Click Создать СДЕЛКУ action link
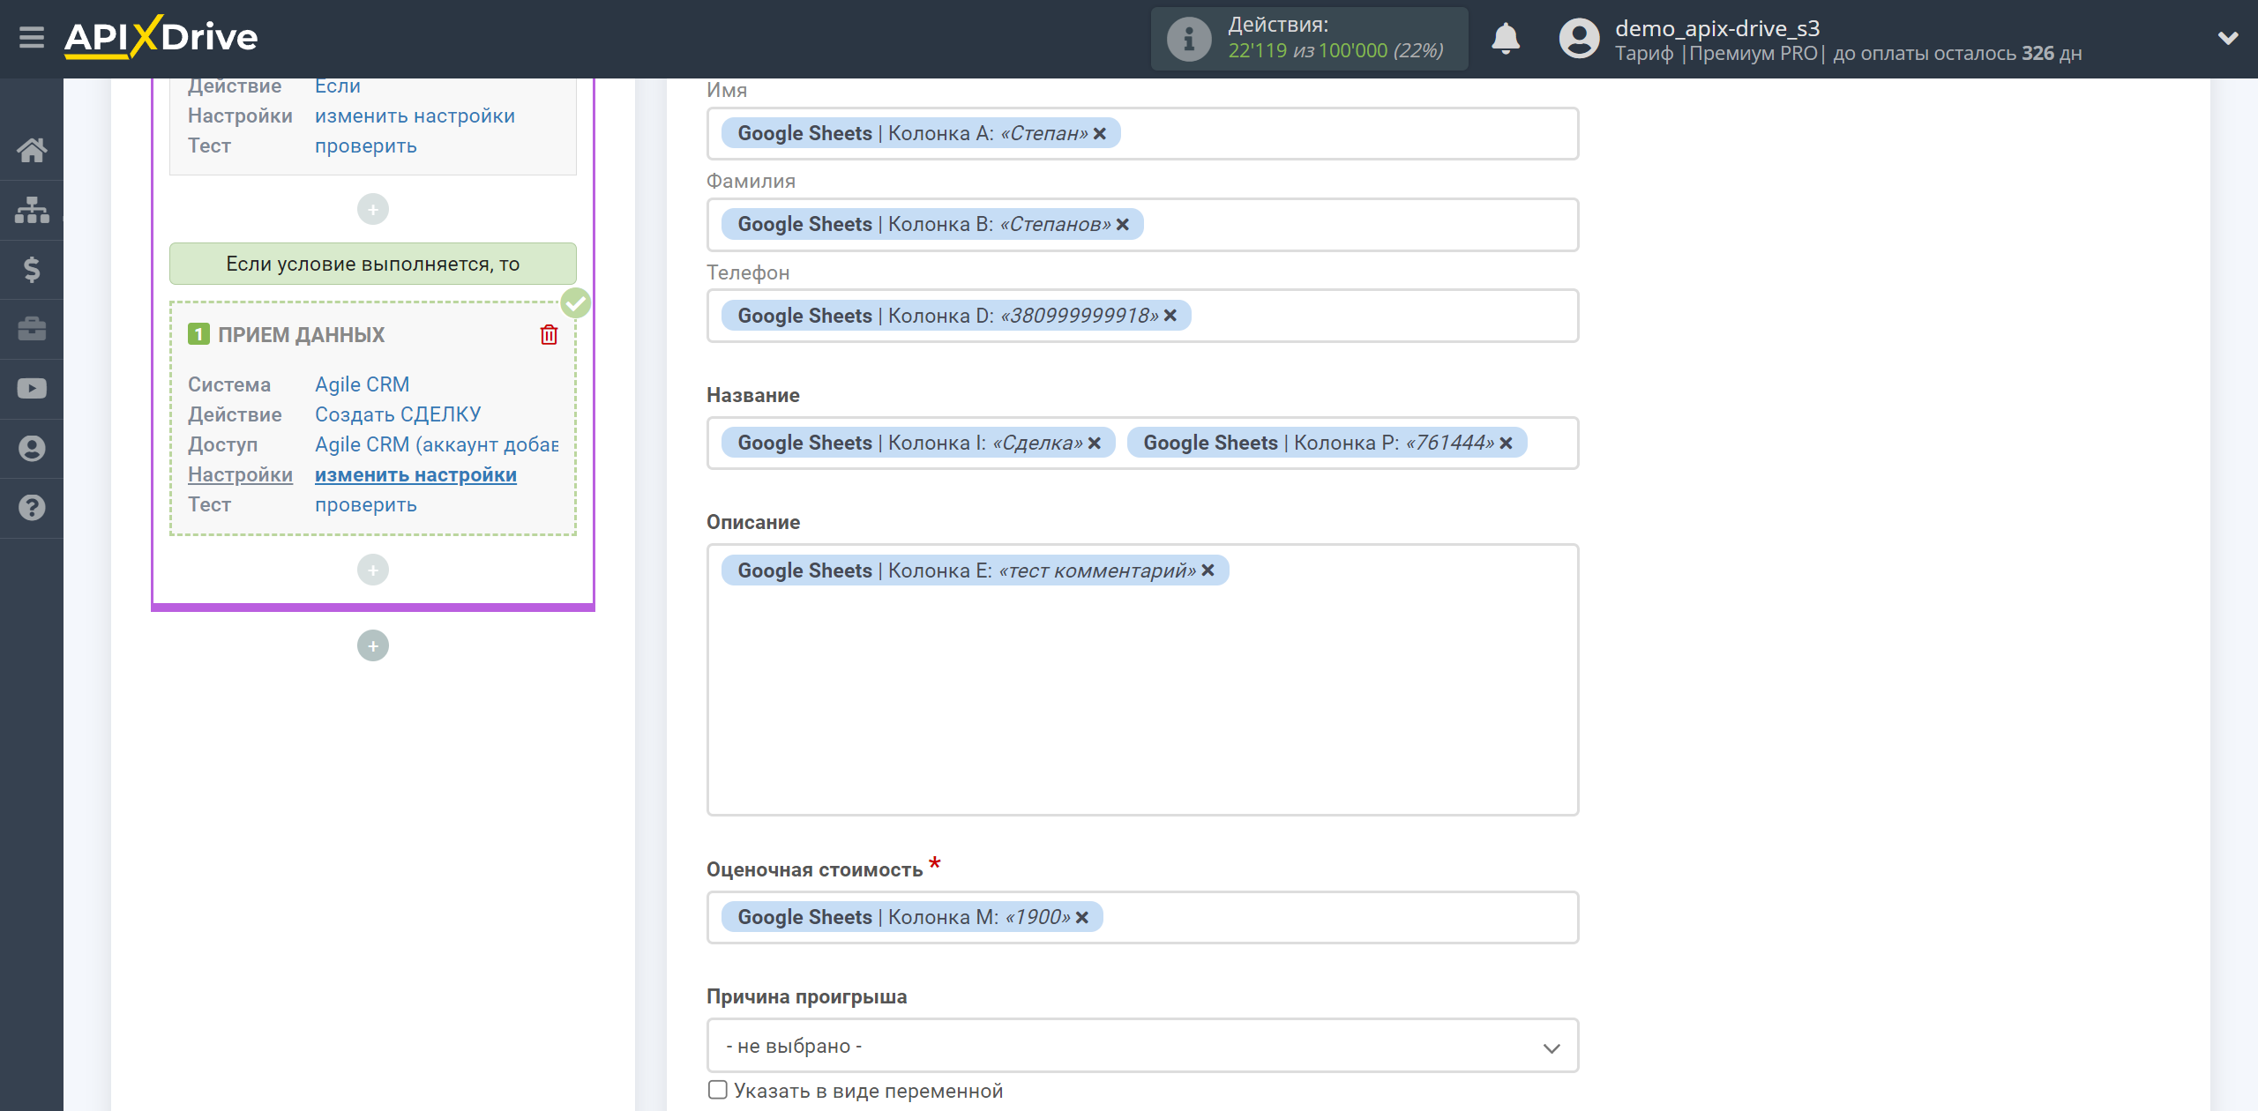2258x1111 pixels. click(398, 414)
